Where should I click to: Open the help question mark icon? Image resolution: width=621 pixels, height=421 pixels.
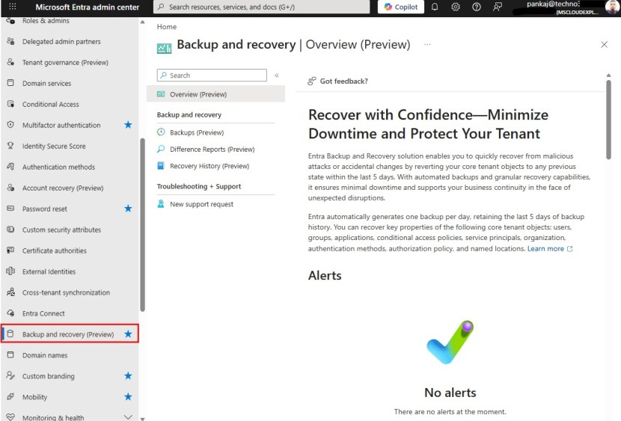point(477,7)
